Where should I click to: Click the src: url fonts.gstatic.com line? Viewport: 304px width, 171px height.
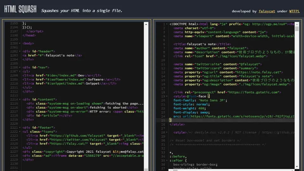[234, 117]
